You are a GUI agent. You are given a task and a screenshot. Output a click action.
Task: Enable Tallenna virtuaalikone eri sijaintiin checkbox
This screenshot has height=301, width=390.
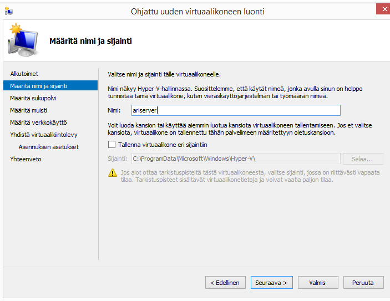pyautogui.click(x=112, y=145)
